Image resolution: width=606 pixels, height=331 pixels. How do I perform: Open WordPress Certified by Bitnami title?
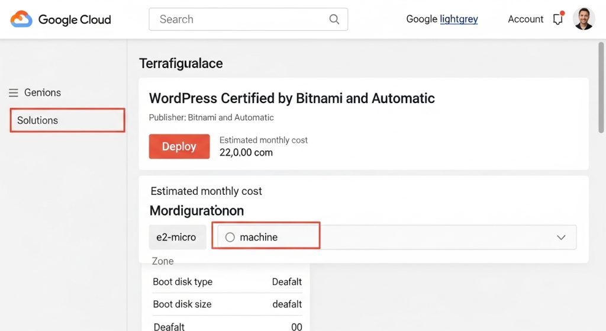tap(292, 98)
